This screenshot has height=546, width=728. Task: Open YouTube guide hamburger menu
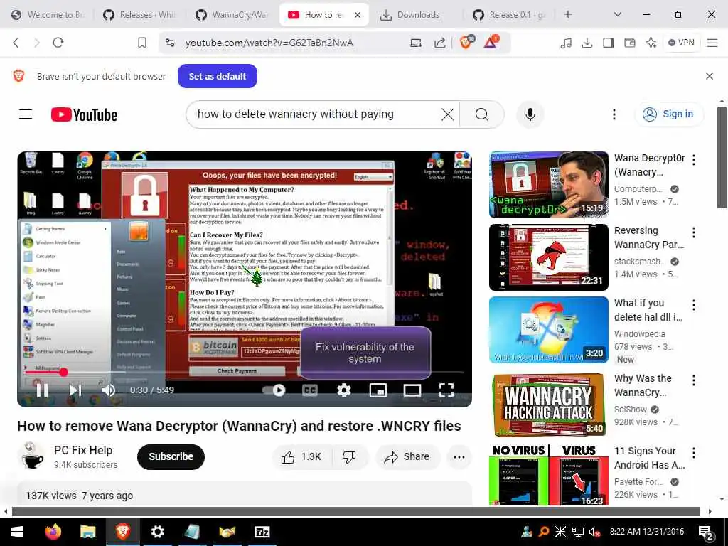(26, 114)
